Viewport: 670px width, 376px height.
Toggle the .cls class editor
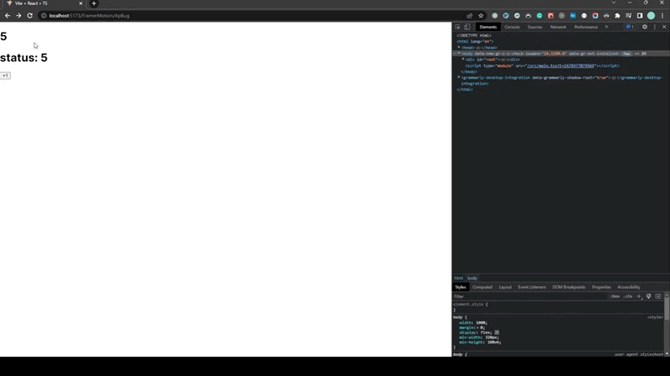point(627,297)
